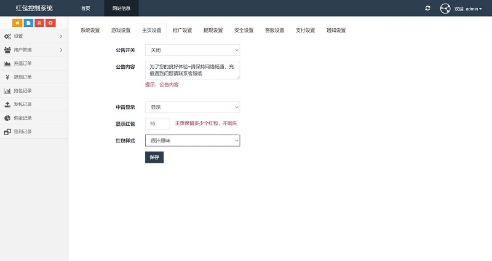The image size is (492, 261).
Task: Open the 中雷显示 dropdown
Action: click(x=192, y=107)
